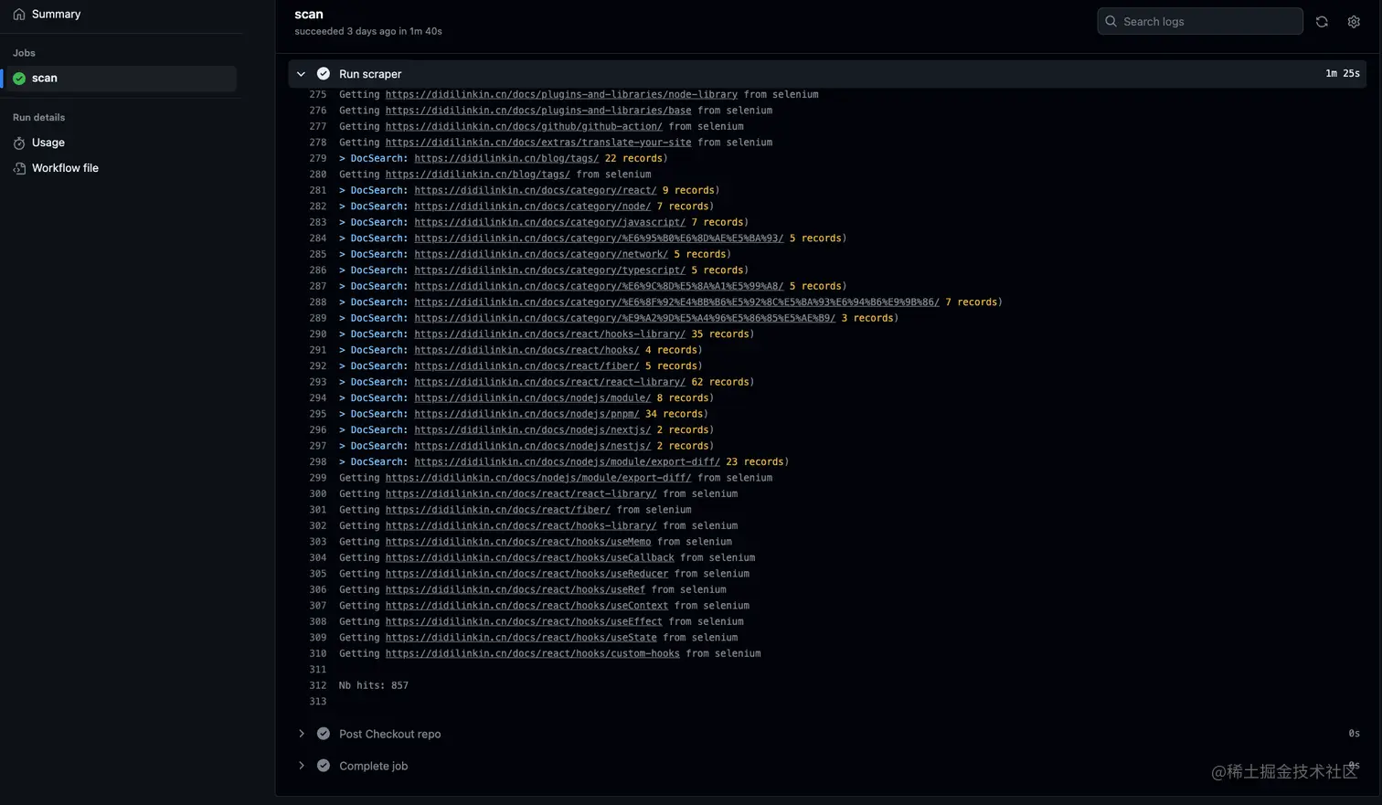The height and width of the screenshot is (805, 1382).
Task: Open the hooks/useReducer link
Action: (x=526, y=574)
